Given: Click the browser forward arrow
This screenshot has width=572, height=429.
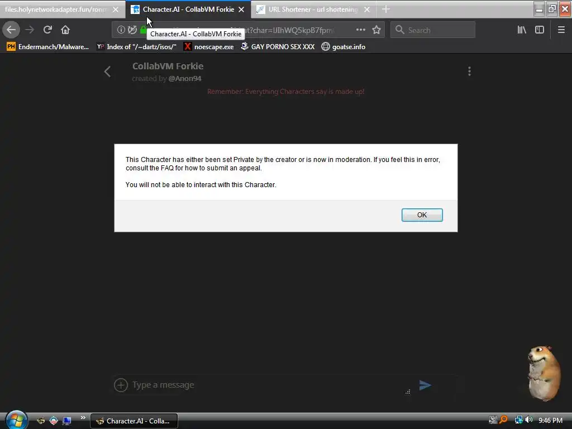Looking at the screenshot, I should pos(30,30).
